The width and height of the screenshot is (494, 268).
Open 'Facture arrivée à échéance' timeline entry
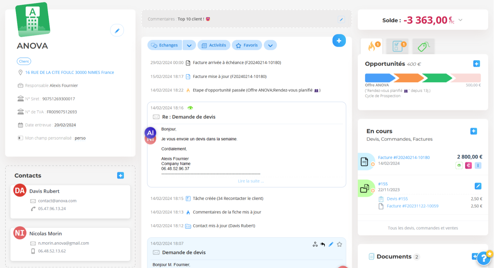tap(237, 63)
